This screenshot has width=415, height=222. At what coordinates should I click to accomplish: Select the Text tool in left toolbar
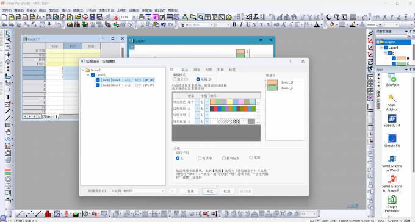pos(8,97)
